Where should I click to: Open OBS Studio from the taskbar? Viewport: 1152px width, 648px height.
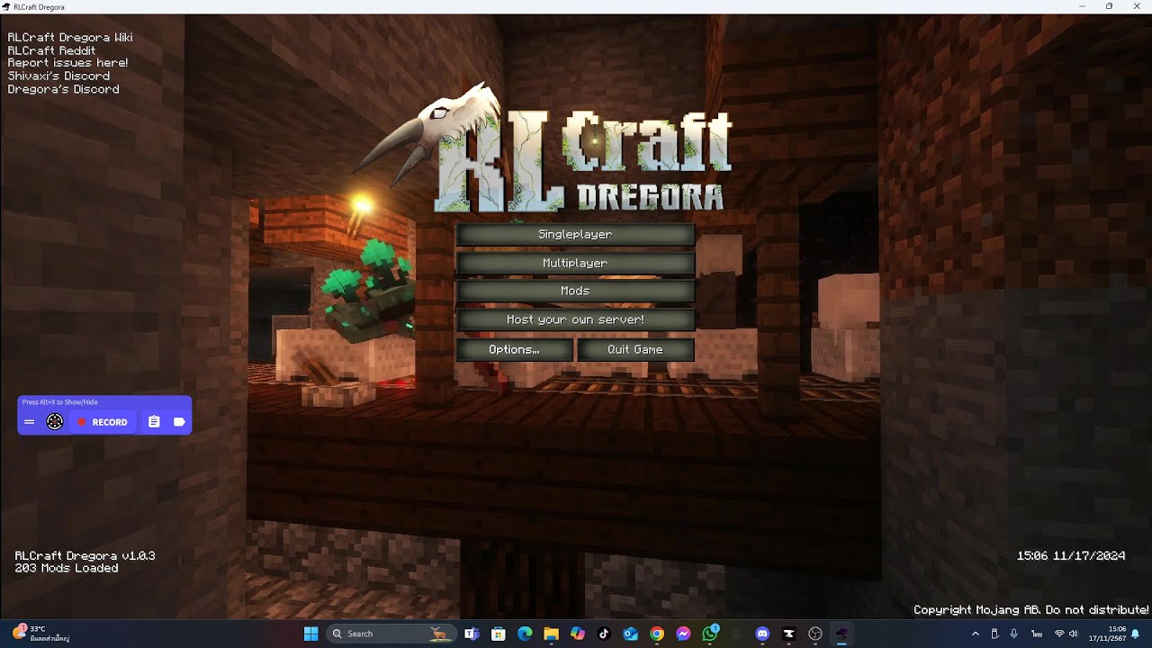point(815,634)
